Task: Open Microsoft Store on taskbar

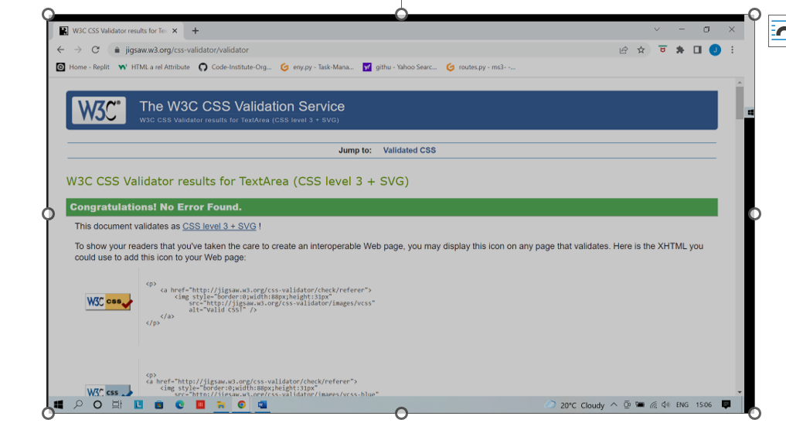Action: [x=159, y=405]
